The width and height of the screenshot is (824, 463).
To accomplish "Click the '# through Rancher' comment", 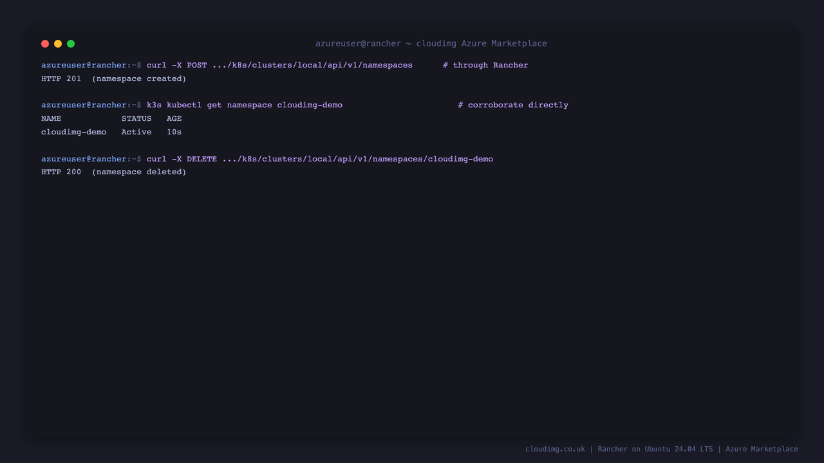I will (485, 65).
